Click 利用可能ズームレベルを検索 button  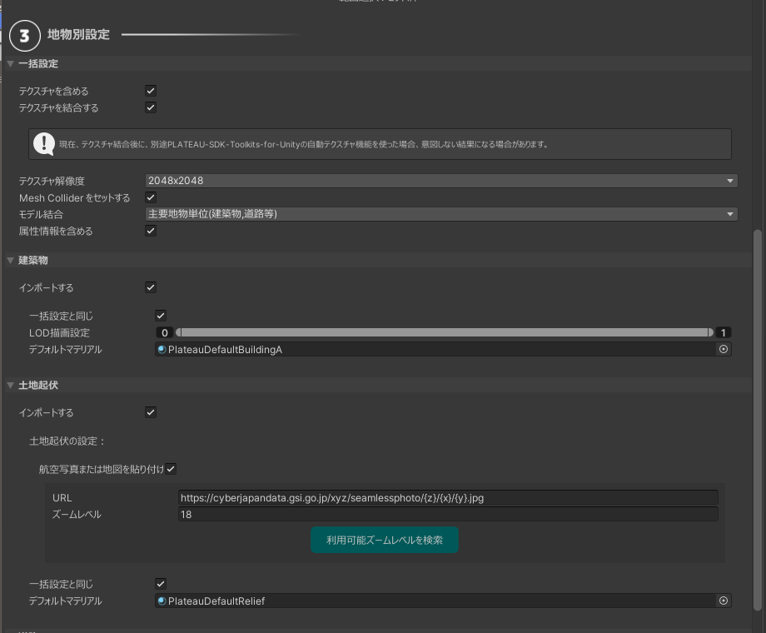point(384,540)
